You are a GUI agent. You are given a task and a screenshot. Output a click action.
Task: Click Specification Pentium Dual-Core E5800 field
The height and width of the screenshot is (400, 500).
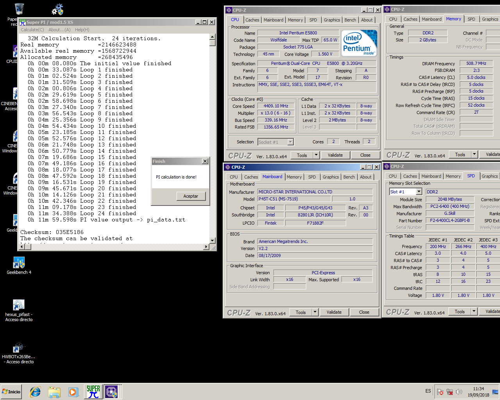[317, 63]
